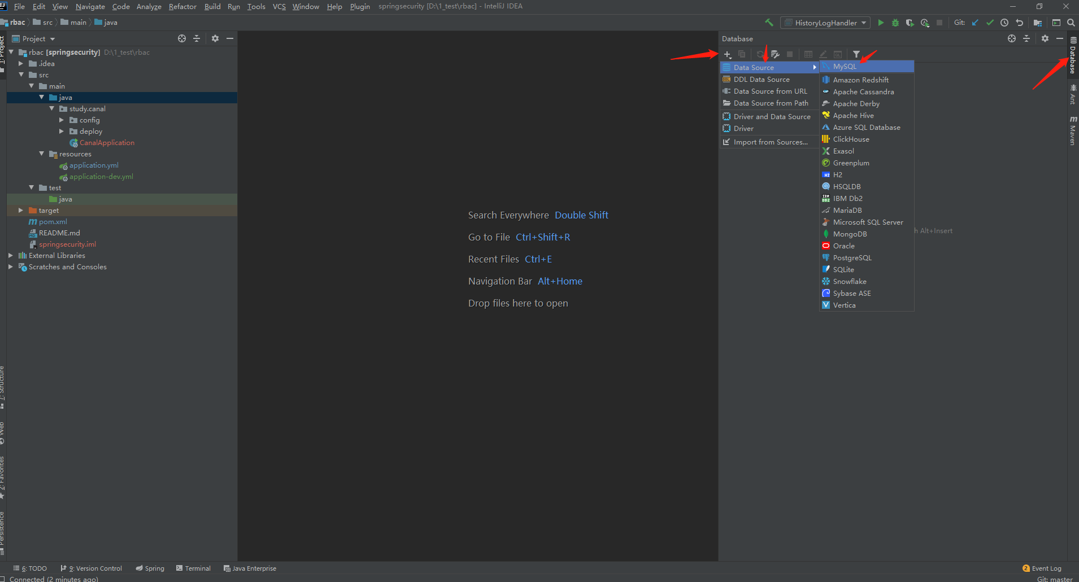Expand the config package arrow
Viewport: 1079px width, 582px height.
point(62,120)
